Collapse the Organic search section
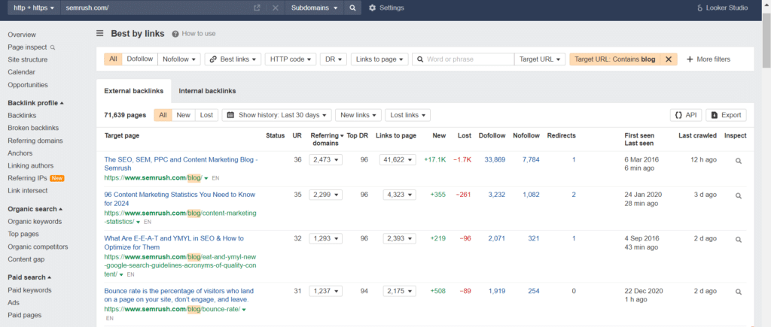The height and width of the screenshot is (327, 771). (35, 209)
